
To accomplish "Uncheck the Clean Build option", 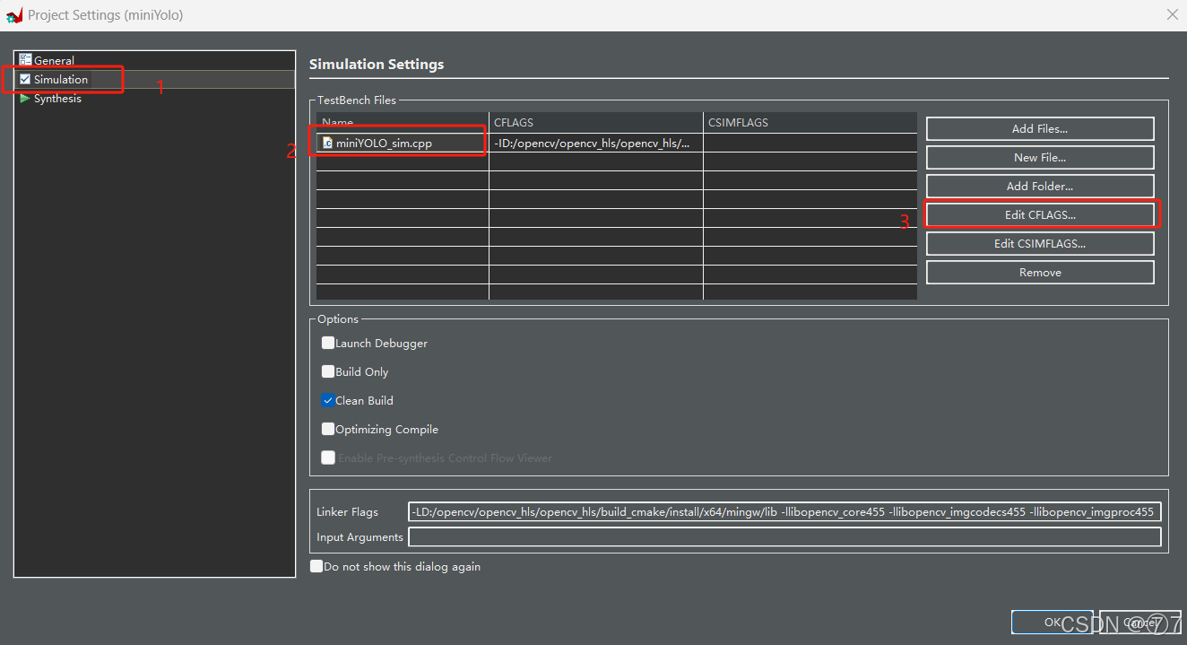I will (328, 400).
